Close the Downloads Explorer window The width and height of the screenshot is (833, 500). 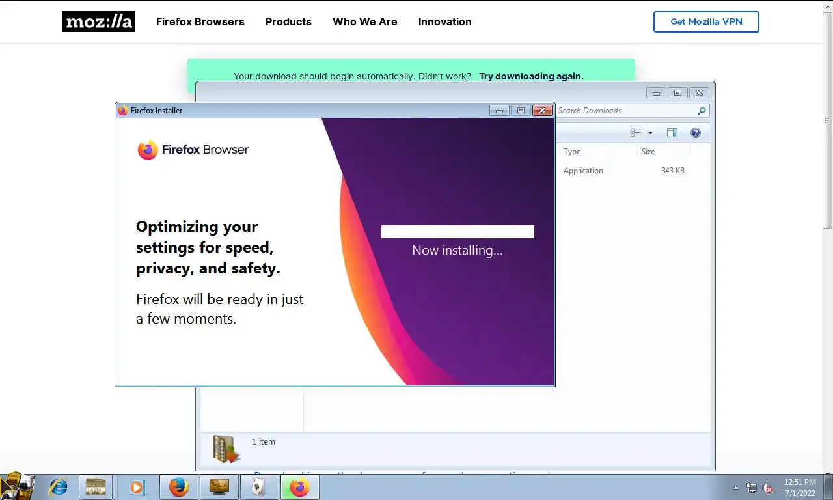click(x=699, y=93)
